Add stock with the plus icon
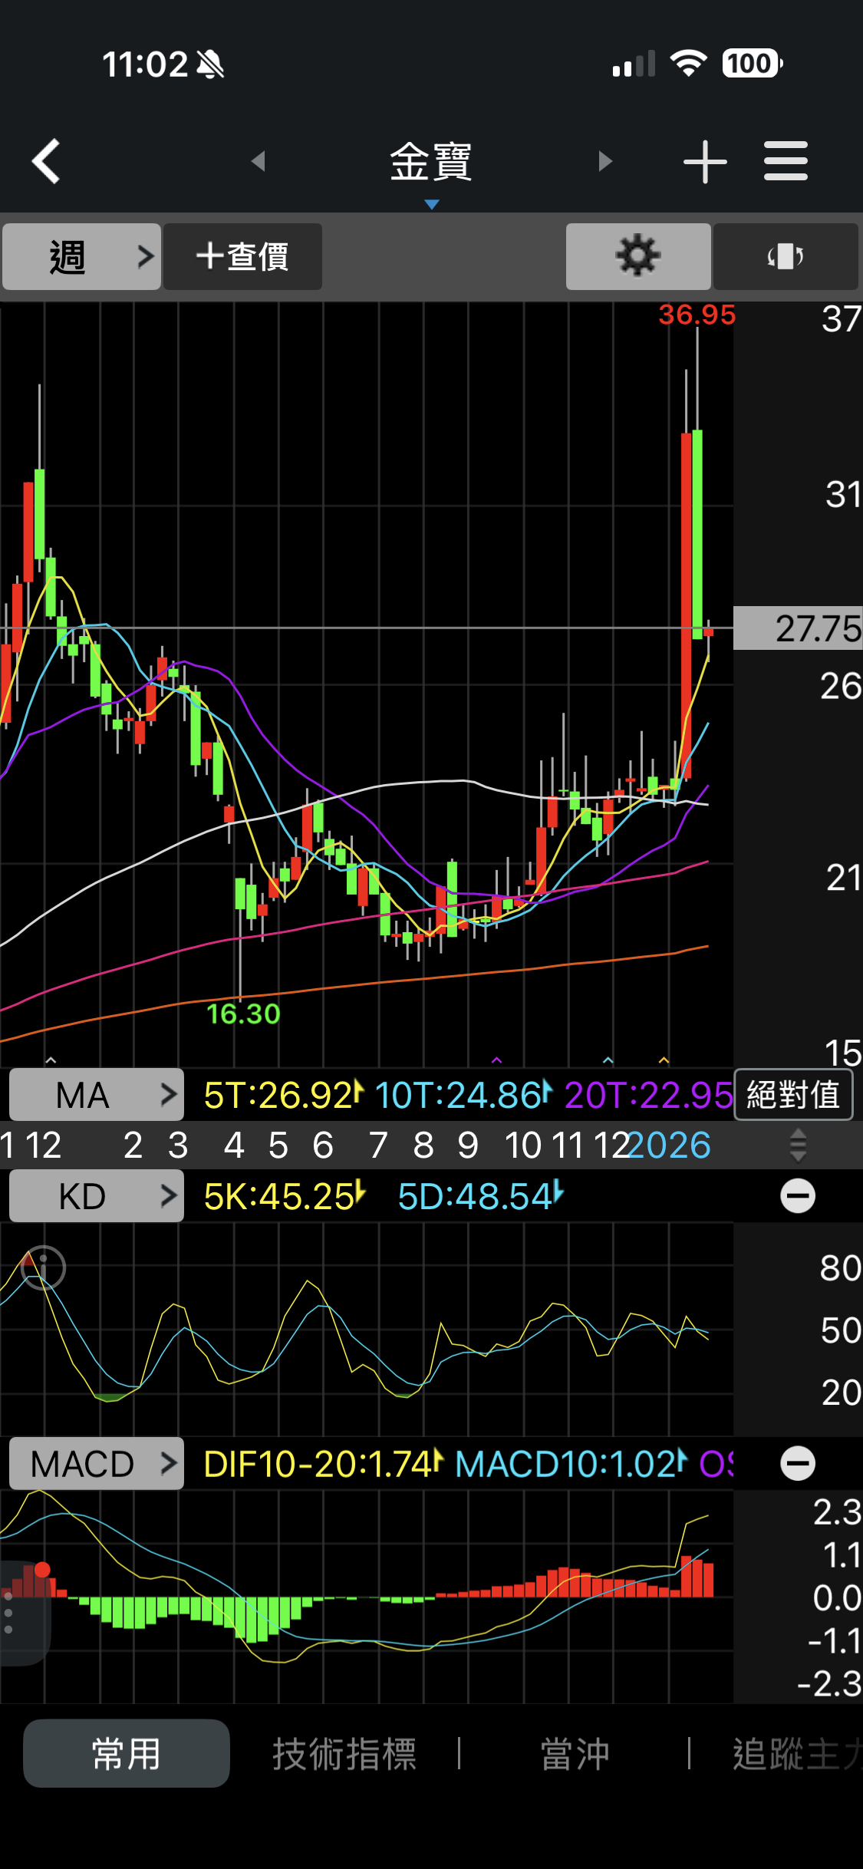The width and height of the screenshot is (863, 1869). tap(705, 162)
